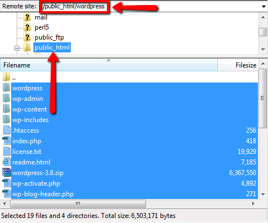Click the public_html folder icon in tree
The image size is (268, 223).
click(x=27, y=47)
